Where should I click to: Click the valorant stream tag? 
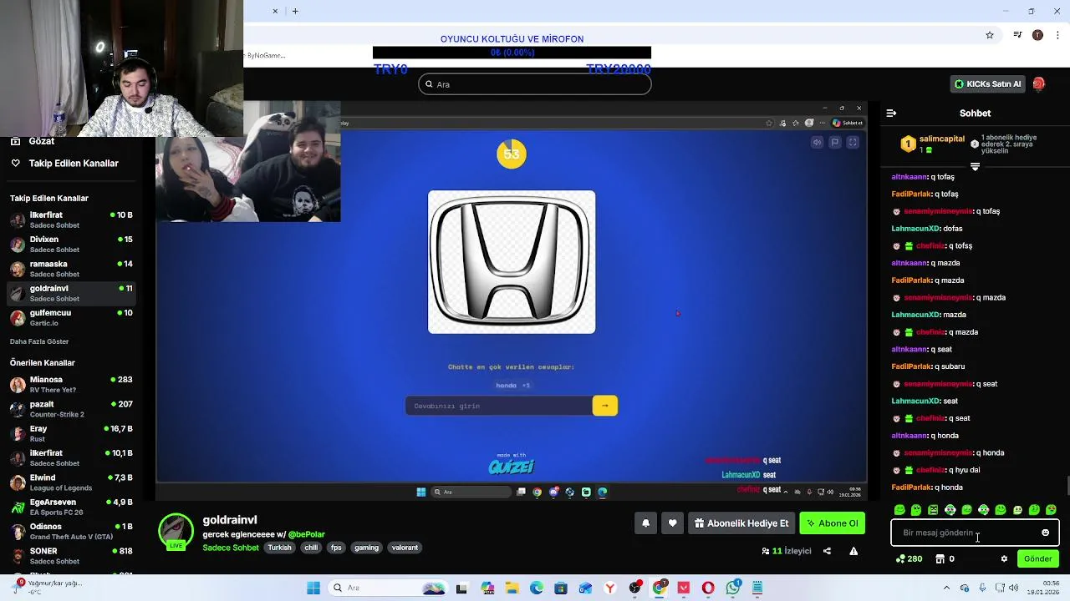tap(405, 548)
